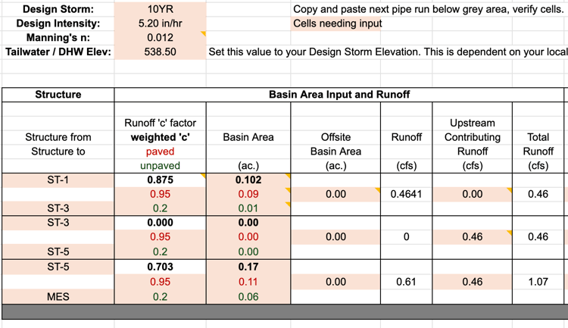The width and height of the screenshot is (568, 328).
Task: Click the paved area value 0.09
Action: (248, 194)
